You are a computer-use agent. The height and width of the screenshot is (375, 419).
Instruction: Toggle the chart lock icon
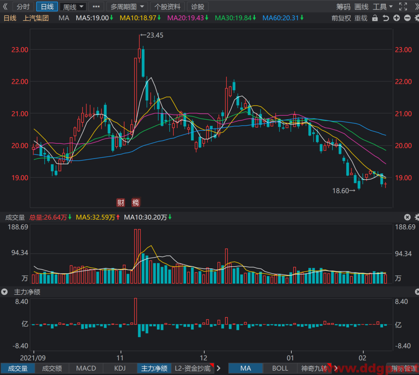pyautogui.click(x=375, y=18)
